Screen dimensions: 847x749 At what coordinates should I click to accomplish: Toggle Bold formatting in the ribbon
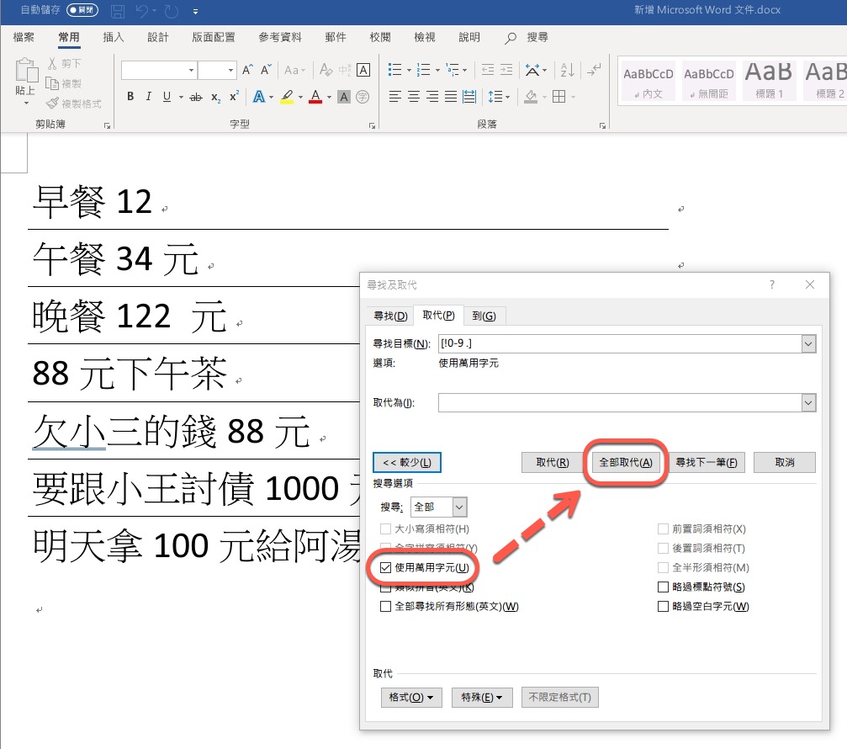point(130,97)
